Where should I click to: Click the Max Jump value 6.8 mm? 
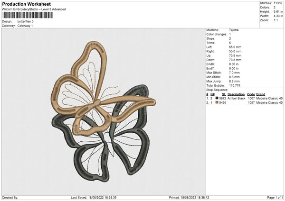pos(234,81)
